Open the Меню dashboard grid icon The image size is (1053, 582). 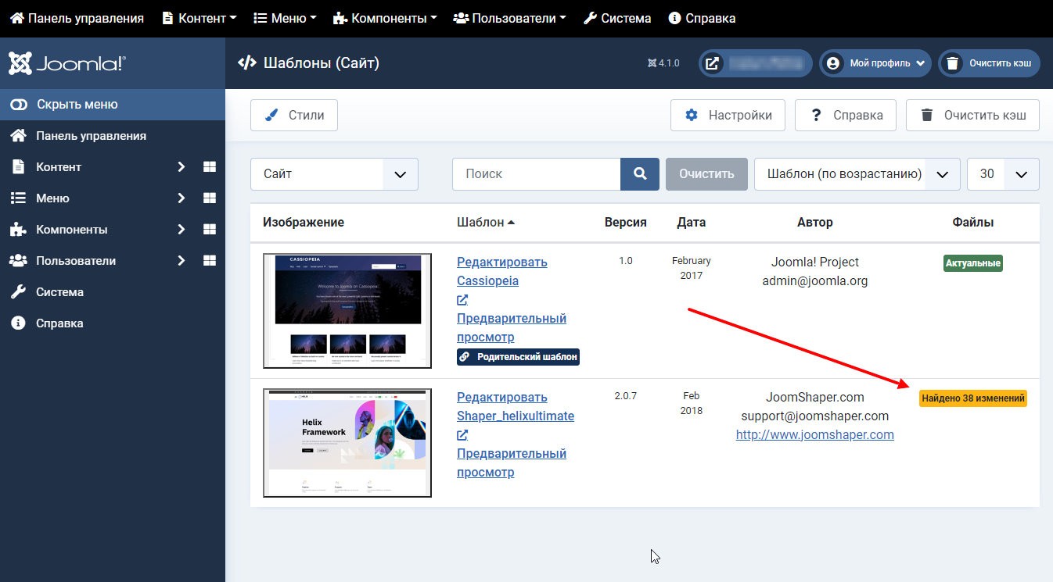209,198
